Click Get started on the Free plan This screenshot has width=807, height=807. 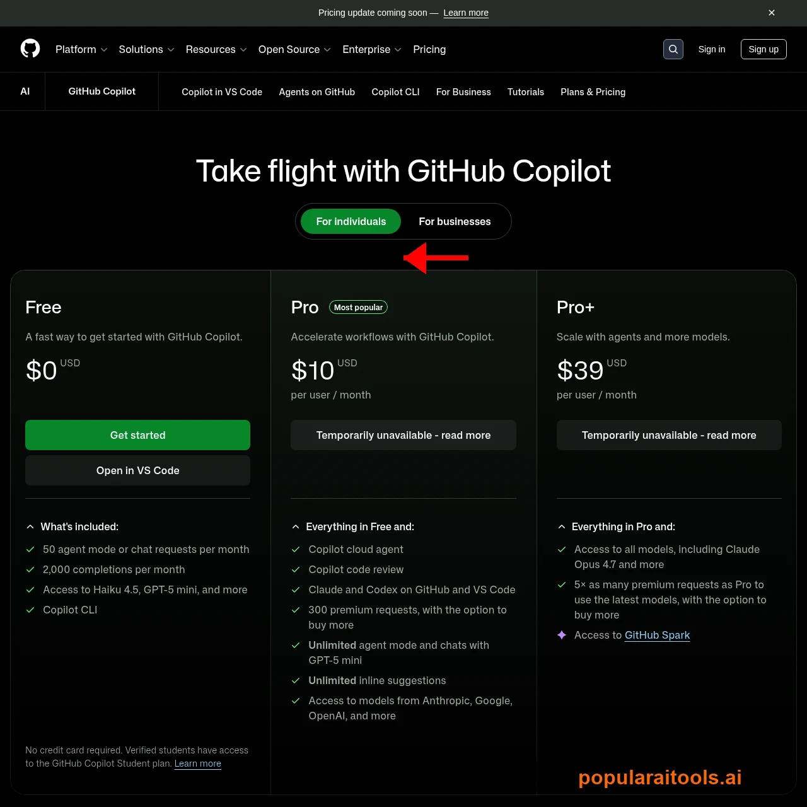click(x=137, y=434)
